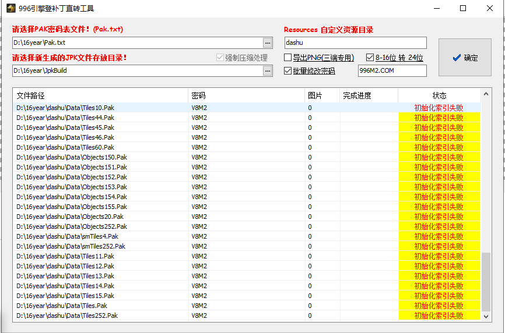Uncheck the 批量修改密码 checkbox
The image size is (505, 333).
(x=288, y=71)
